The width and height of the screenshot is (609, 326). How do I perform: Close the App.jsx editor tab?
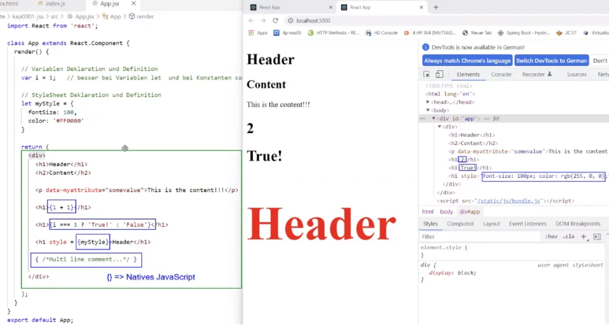134,4
